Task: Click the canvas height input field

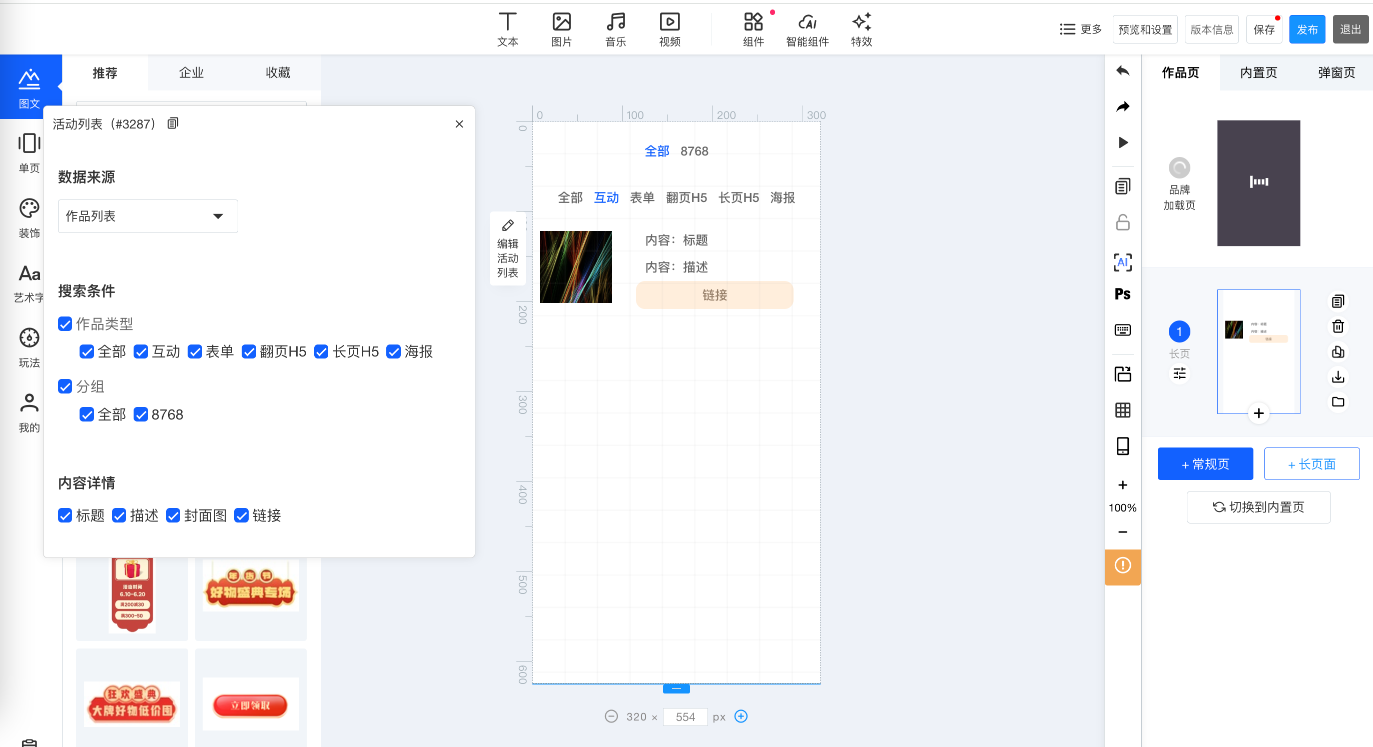Action: point(685,716)
